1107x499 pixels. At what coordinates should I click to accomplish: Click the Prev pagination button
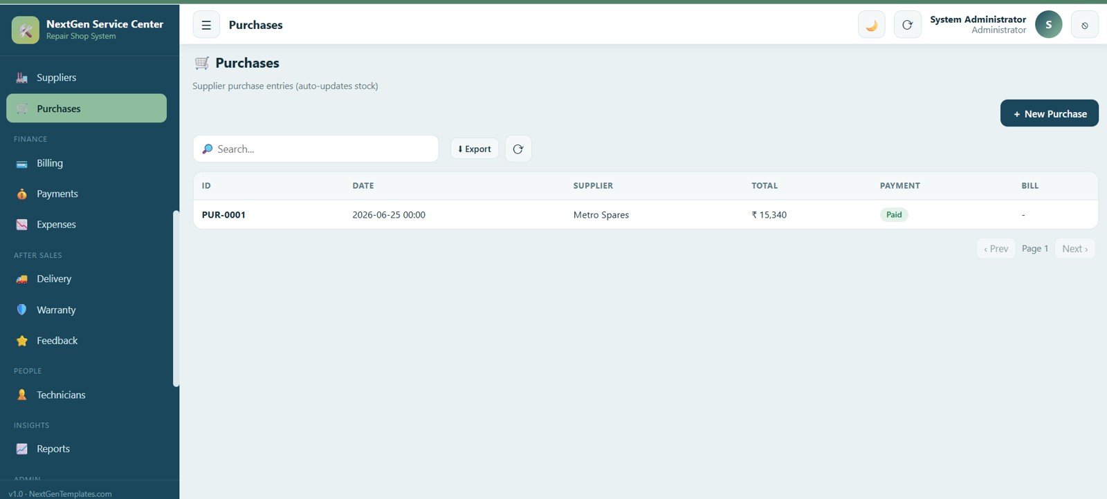point(996,249)
